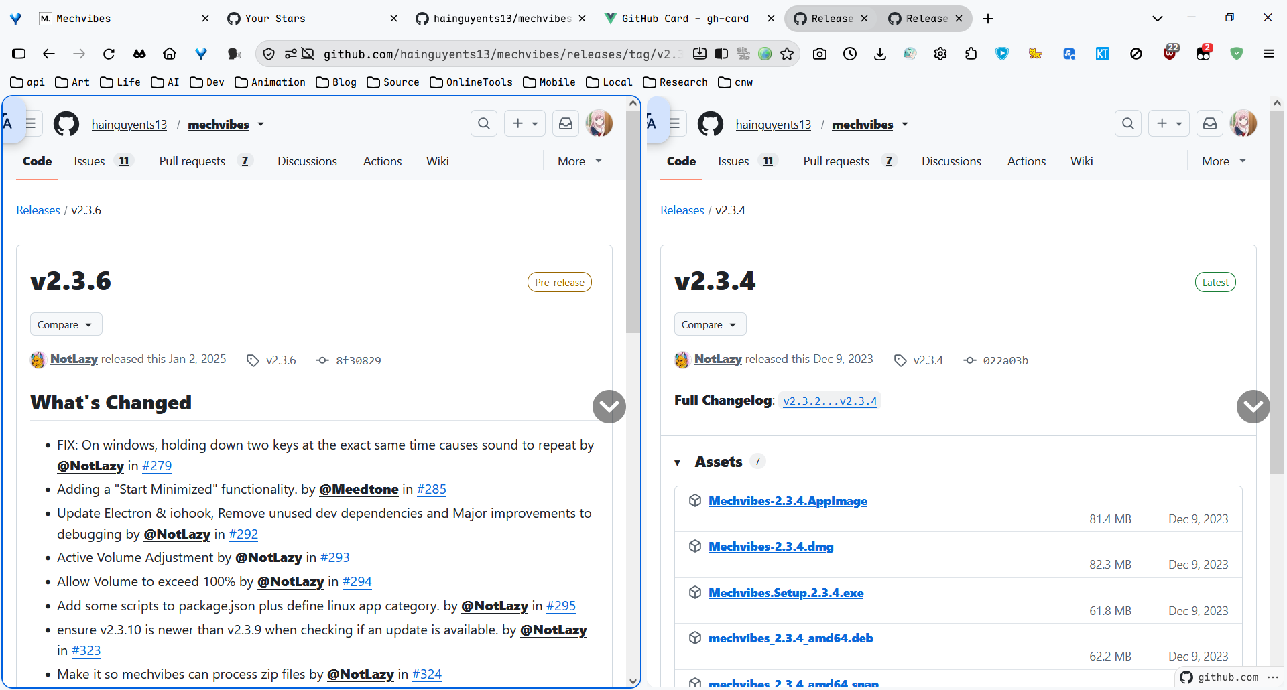Focus the browser address bar URL
Image resolution: width=1287 pixels, height=690 pixels.
(503, 54)
